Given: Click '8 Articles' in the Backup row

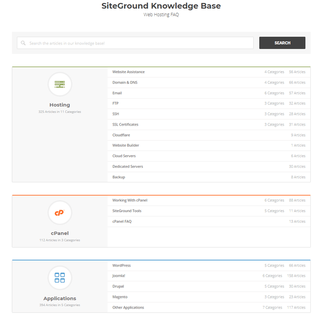Looking at the screenshot, I should (298, 177).
